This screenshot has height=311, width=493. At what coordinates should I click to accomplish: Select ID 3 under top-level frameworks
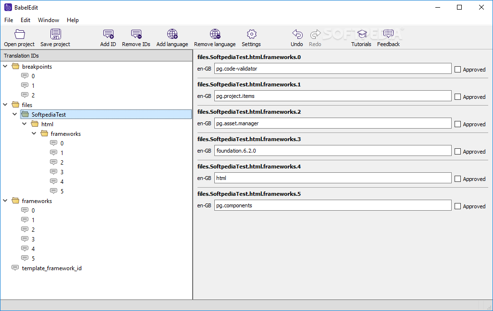pos(33,239)
